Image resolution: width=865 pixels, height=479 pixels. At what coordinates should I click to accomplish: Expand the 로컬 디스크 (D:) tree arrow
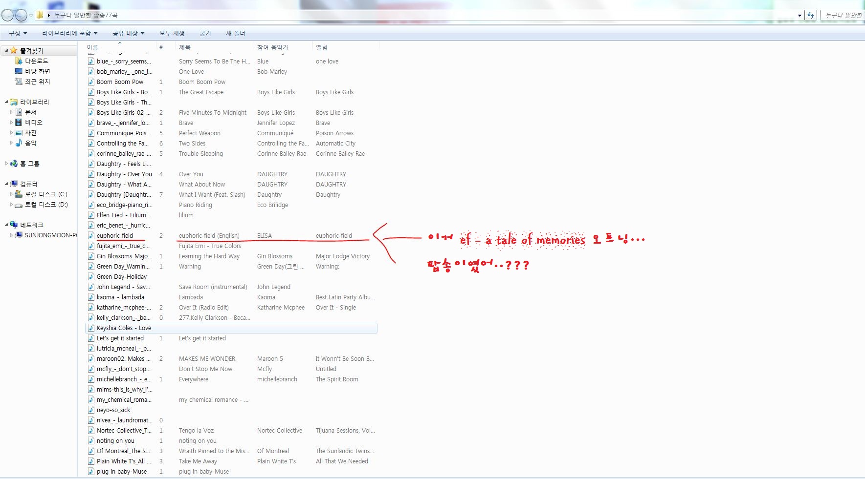tap(11, 205)
